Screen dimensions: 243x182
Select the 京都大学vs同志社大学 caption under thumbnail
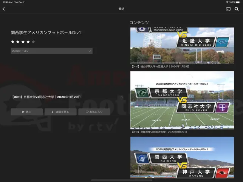coord(159,132)
